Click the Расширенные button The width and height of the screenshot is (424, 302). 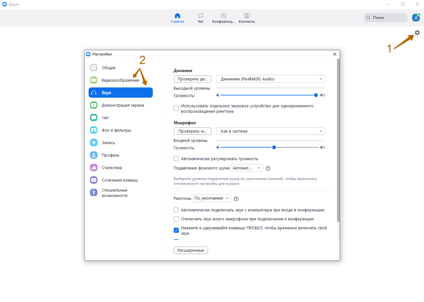click(x=191, y=250)
